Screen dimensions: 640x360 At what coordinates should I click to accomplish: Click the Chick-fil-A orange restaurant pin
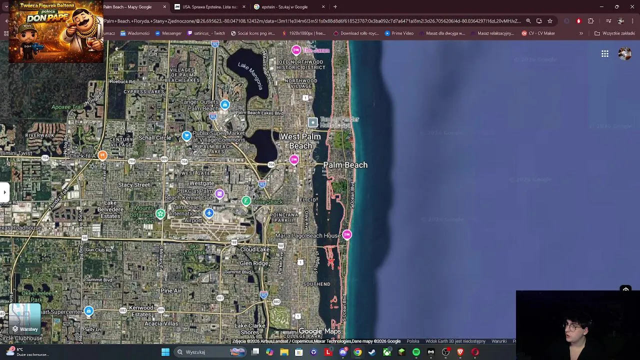102,155
